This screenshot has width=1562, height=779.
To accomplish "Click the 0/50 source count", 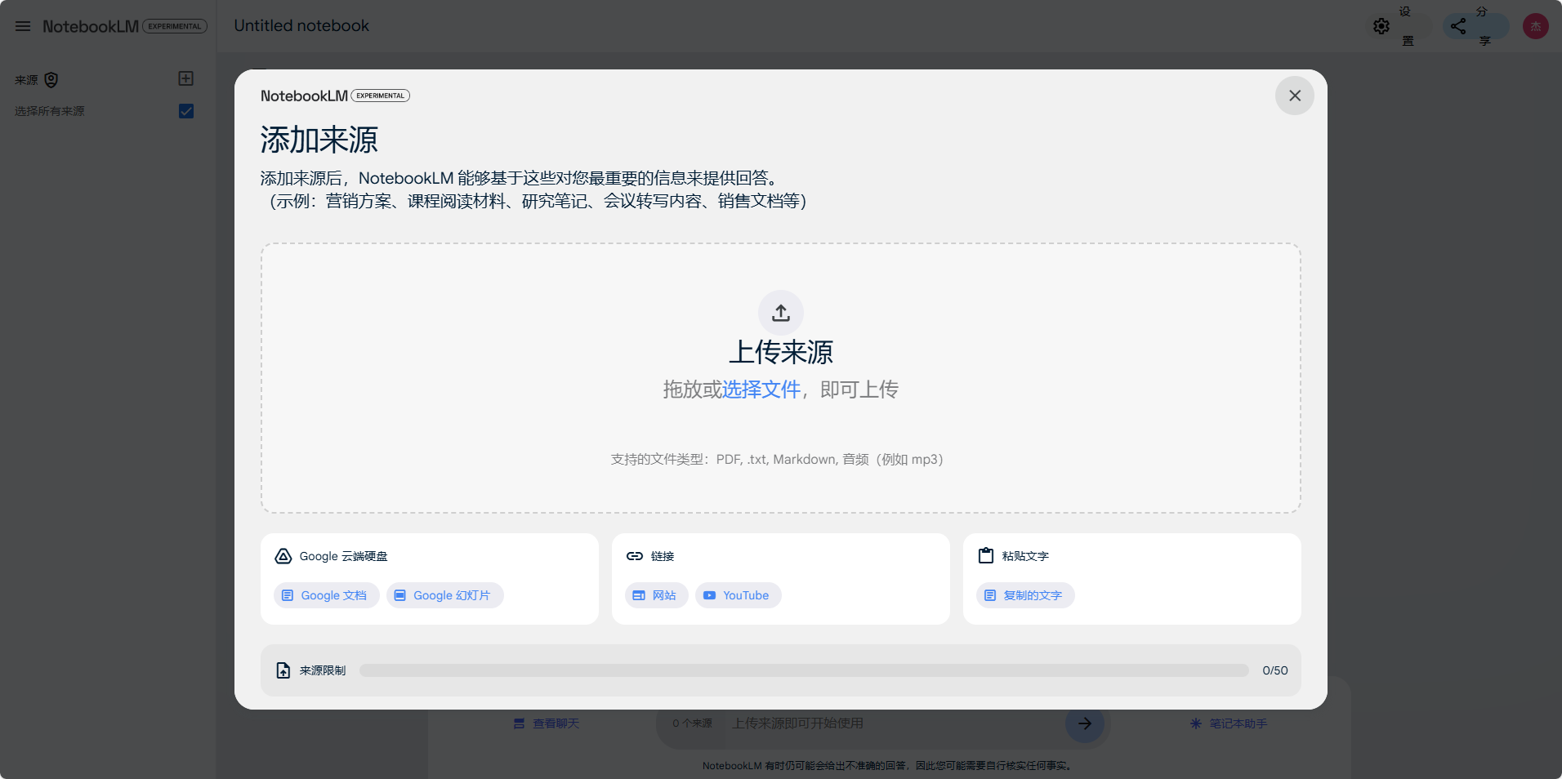I will [x=1274, y=670].
